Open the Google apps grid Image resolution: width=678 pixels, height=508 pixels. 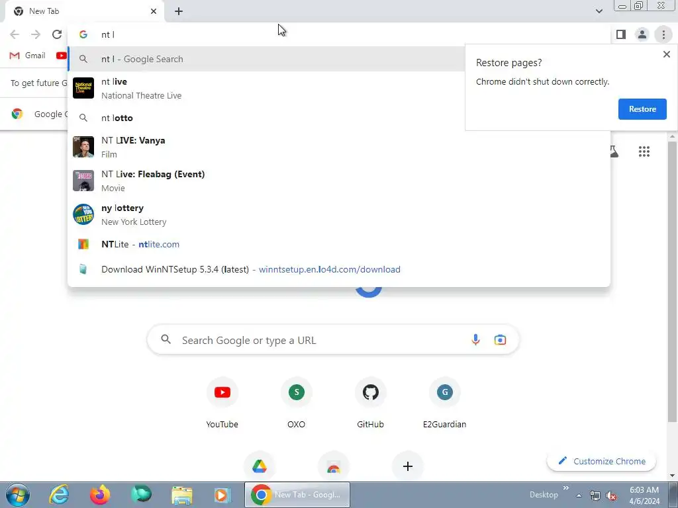click(644, 151)
